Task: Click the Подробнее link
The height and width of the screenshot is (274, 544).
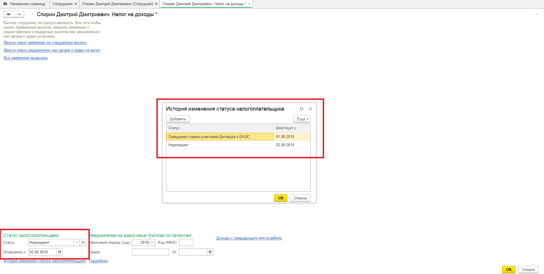Action: [98, 261]
